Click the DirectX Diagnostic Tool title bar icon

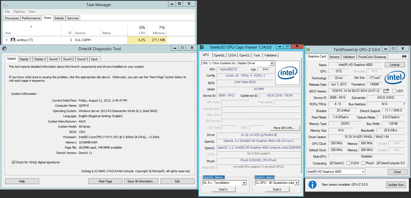coord(4,49)
